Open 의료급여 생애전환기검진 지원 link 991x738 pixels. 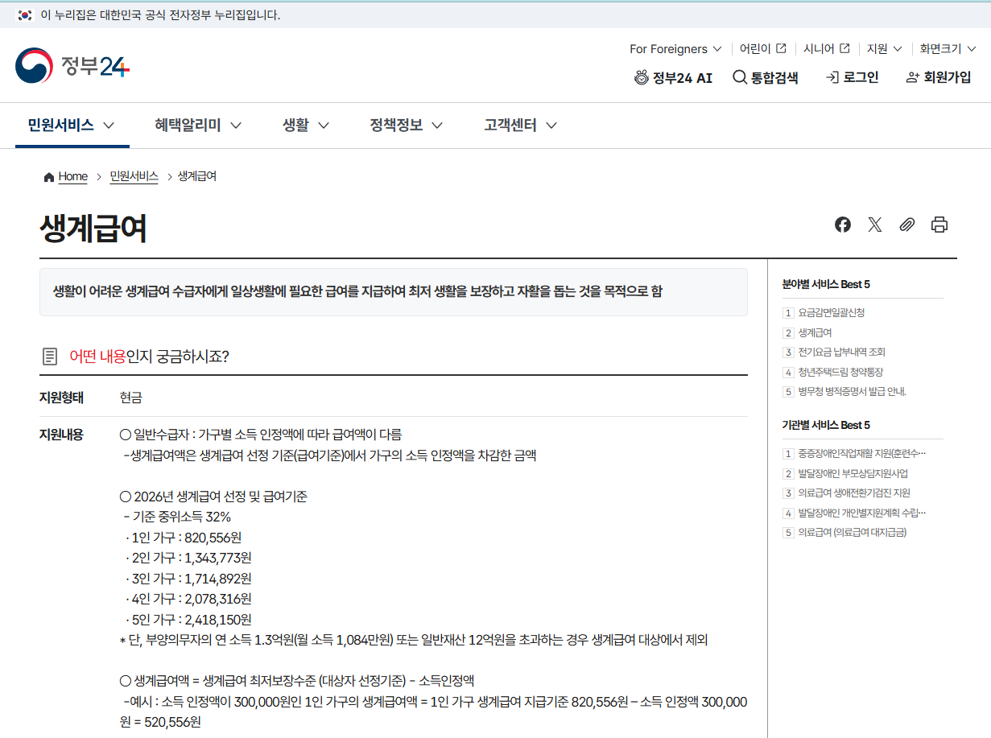854,493
